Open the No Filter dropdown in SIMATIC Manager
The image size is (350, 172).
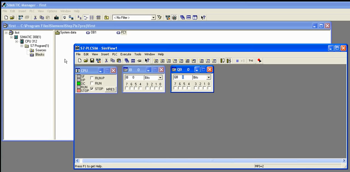(153, 17)
